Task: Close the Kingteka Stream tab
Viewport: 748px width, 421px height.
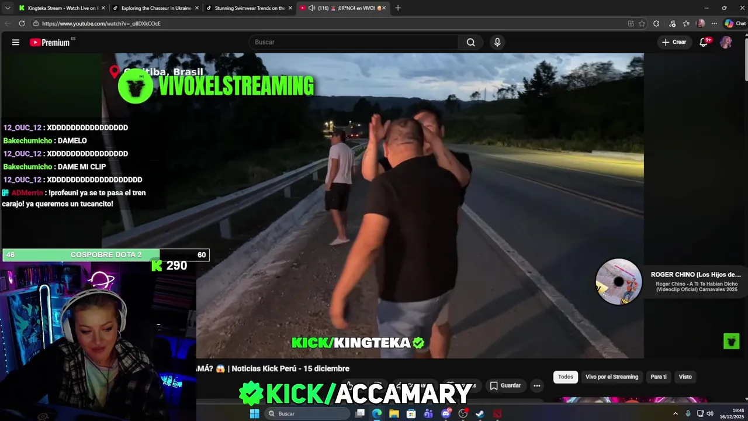Action: (x=103, y=8)
